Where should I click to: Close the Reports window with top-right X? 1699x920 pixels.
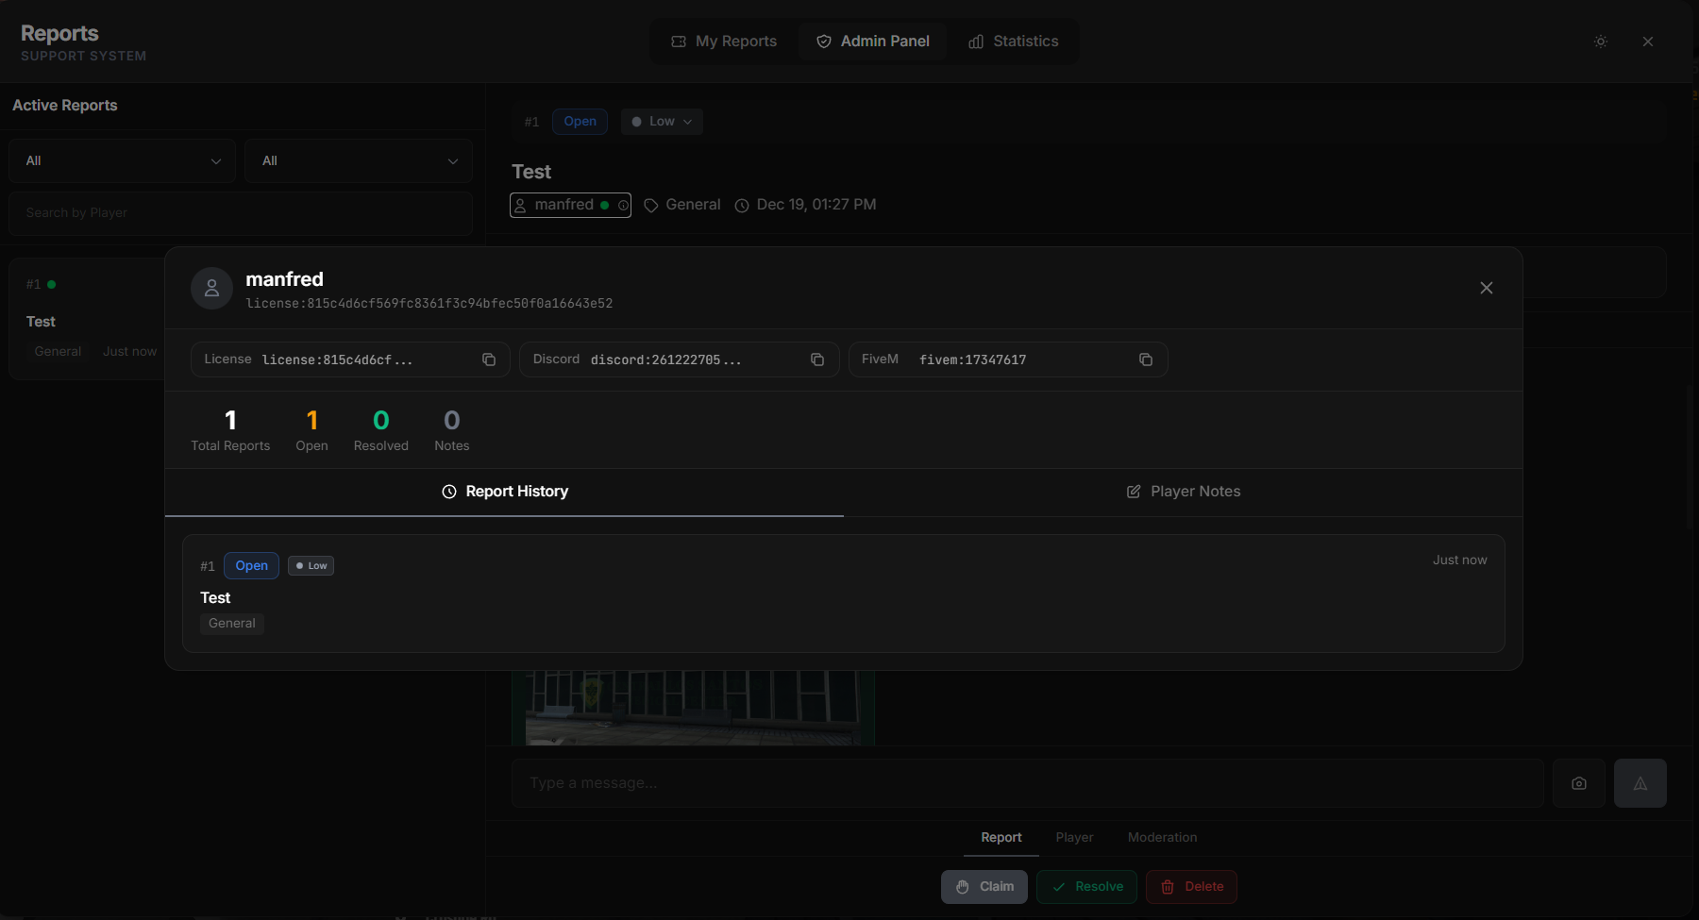[1648, 42]
